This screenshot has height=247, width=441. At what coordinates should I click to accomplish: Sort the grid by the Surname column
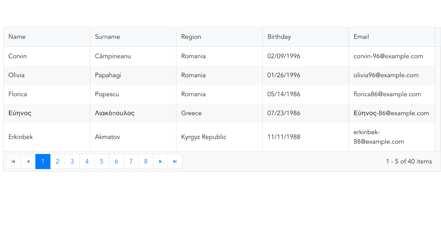(x=107, y=37)
